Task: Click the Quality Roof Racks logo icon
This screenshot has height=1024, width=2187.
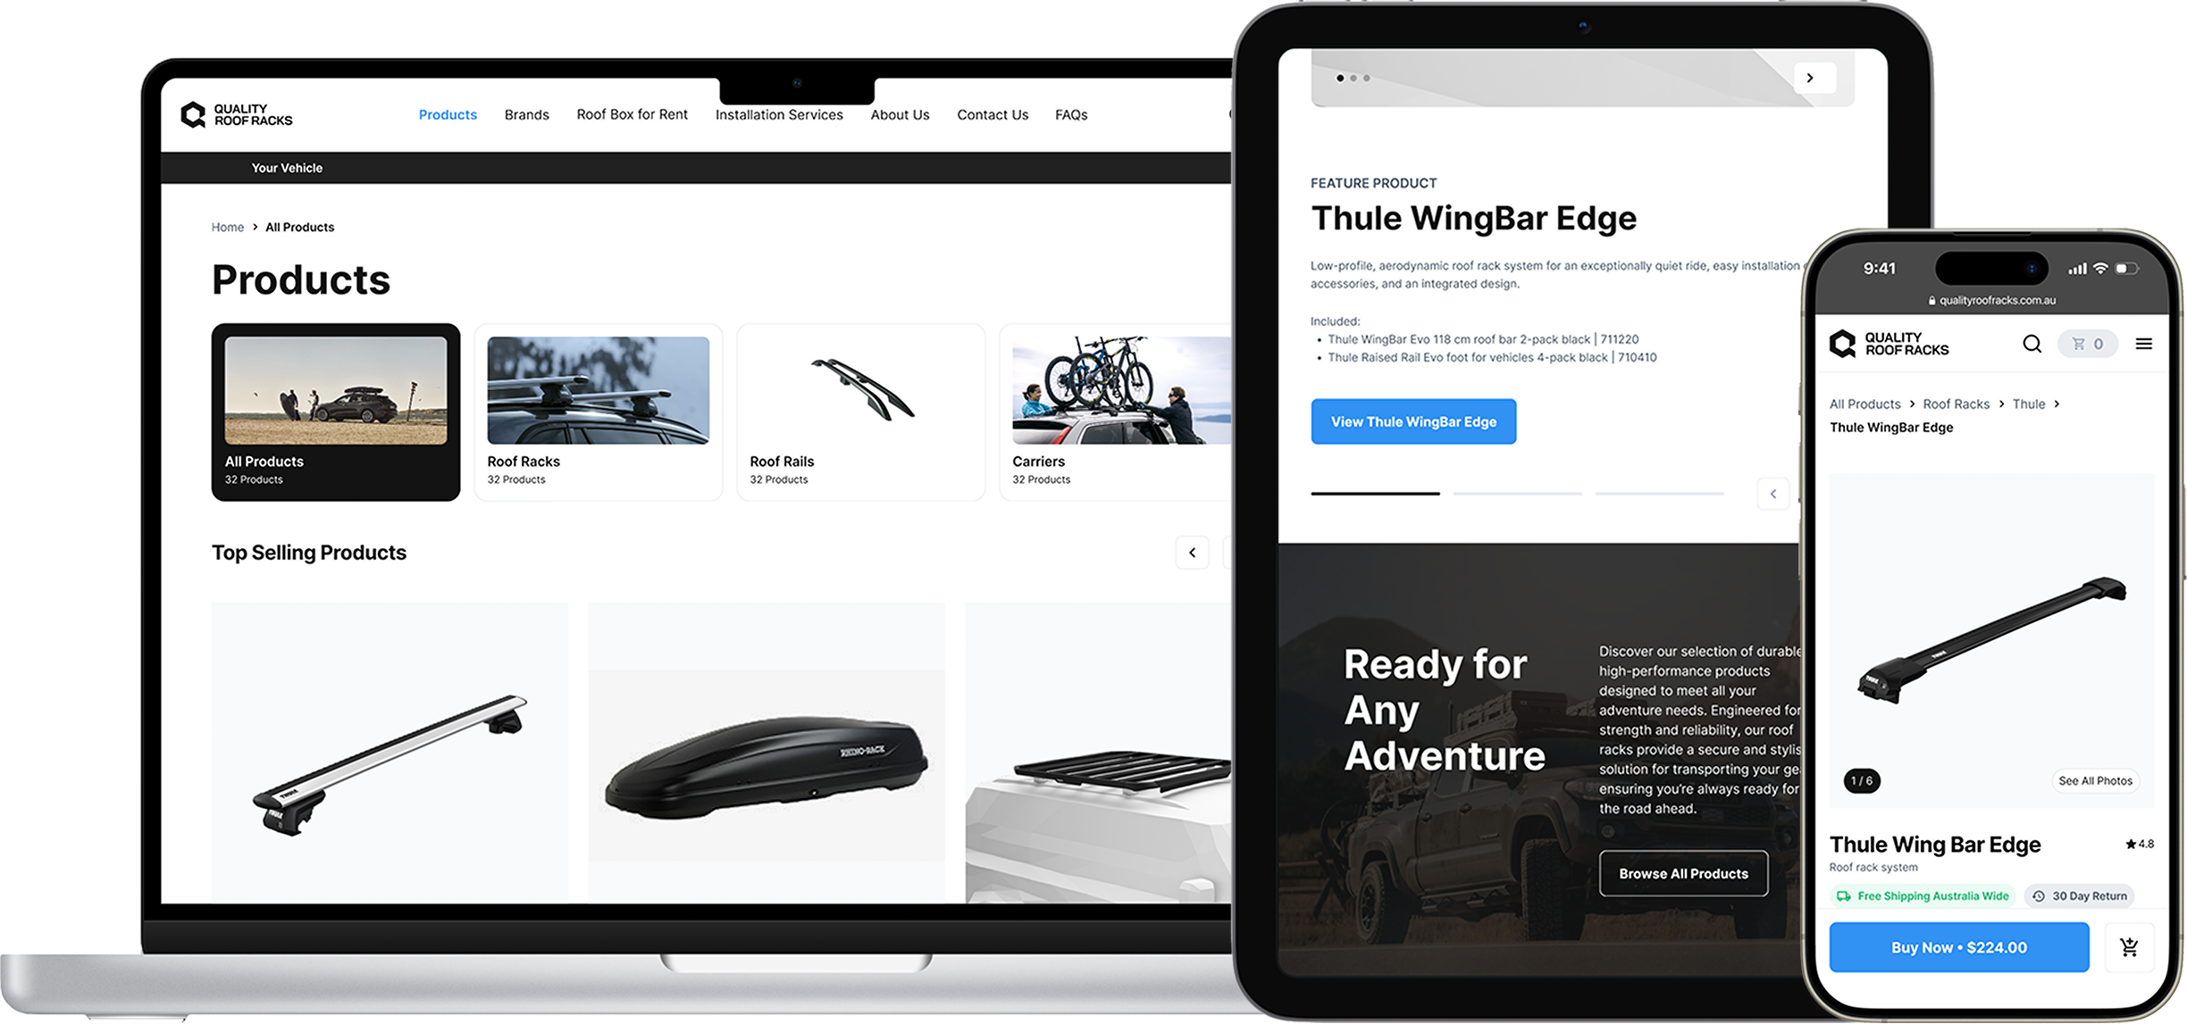Action: click(x=194, y=114)
